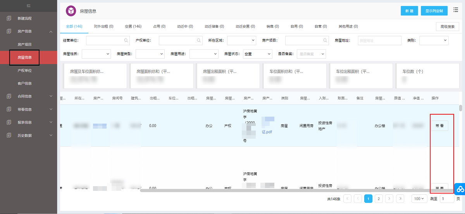Open the 房屋类型 dropdown
Viewport: 465px width, 214px height.
pos(150,54)
